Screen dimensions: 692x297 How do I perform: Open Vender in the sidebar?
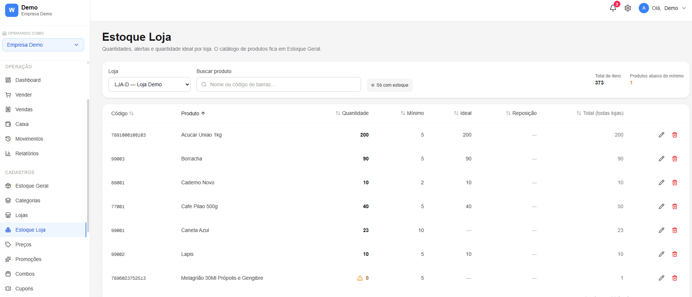coord(43,95)
